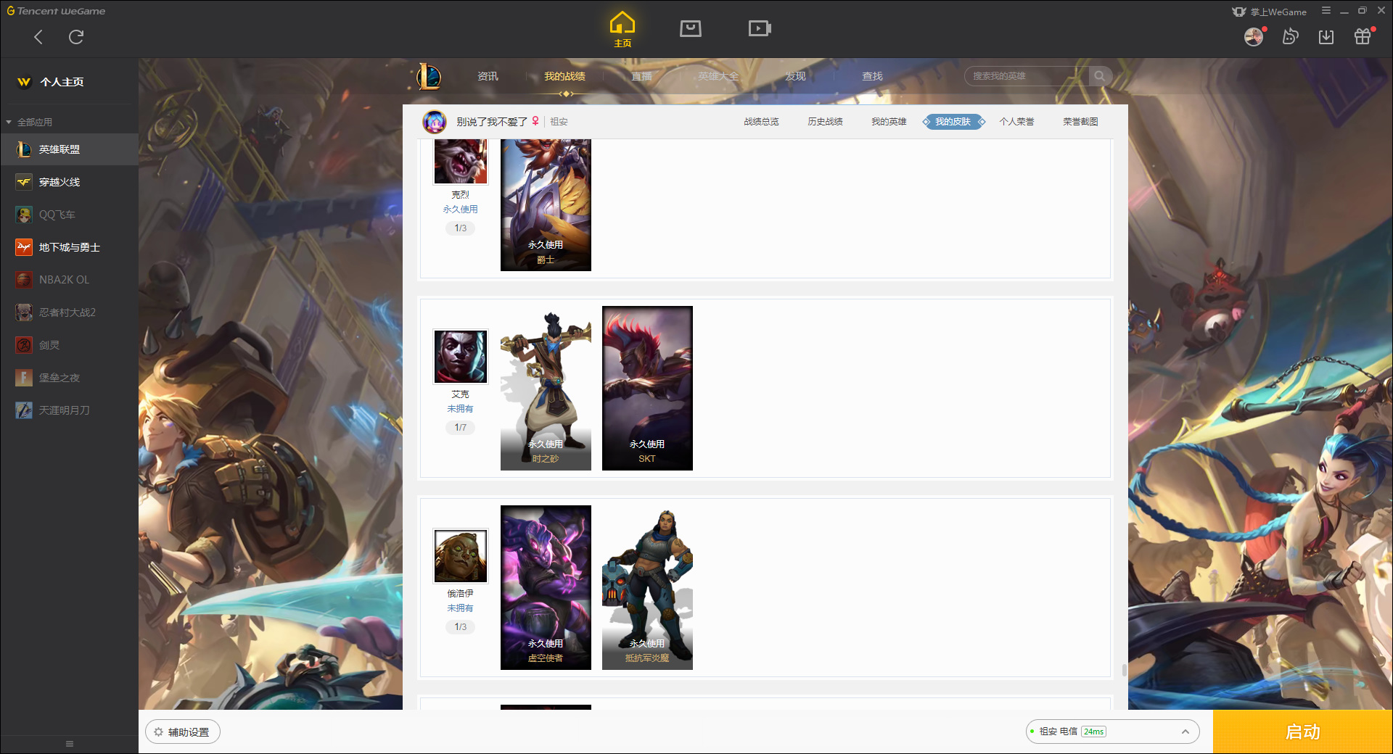The width and height of the screenshot is (1393, 754).
Task: Select 穿越火线 in the sidebar
Action: (69, 182)
